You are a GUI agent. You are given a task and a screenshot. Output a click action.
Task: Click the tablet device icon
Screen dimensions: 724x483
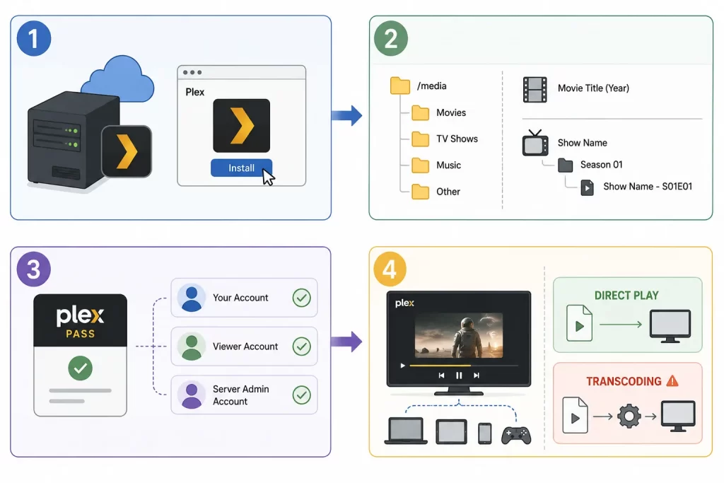click(451, 432)
